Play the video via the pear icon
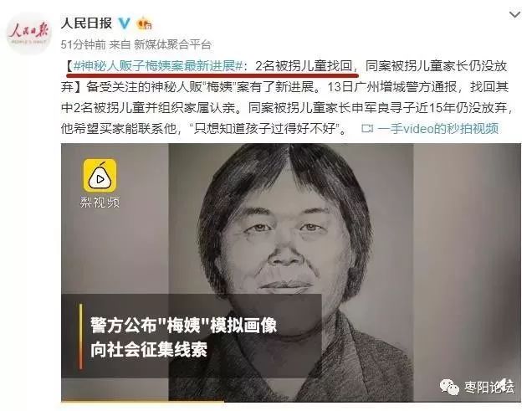This screenshot has width=532, height=411. click(100, 176)
